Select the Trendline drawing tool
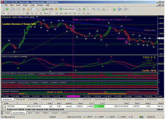This screenshot has width=165, height=119. tap(23, 13)
